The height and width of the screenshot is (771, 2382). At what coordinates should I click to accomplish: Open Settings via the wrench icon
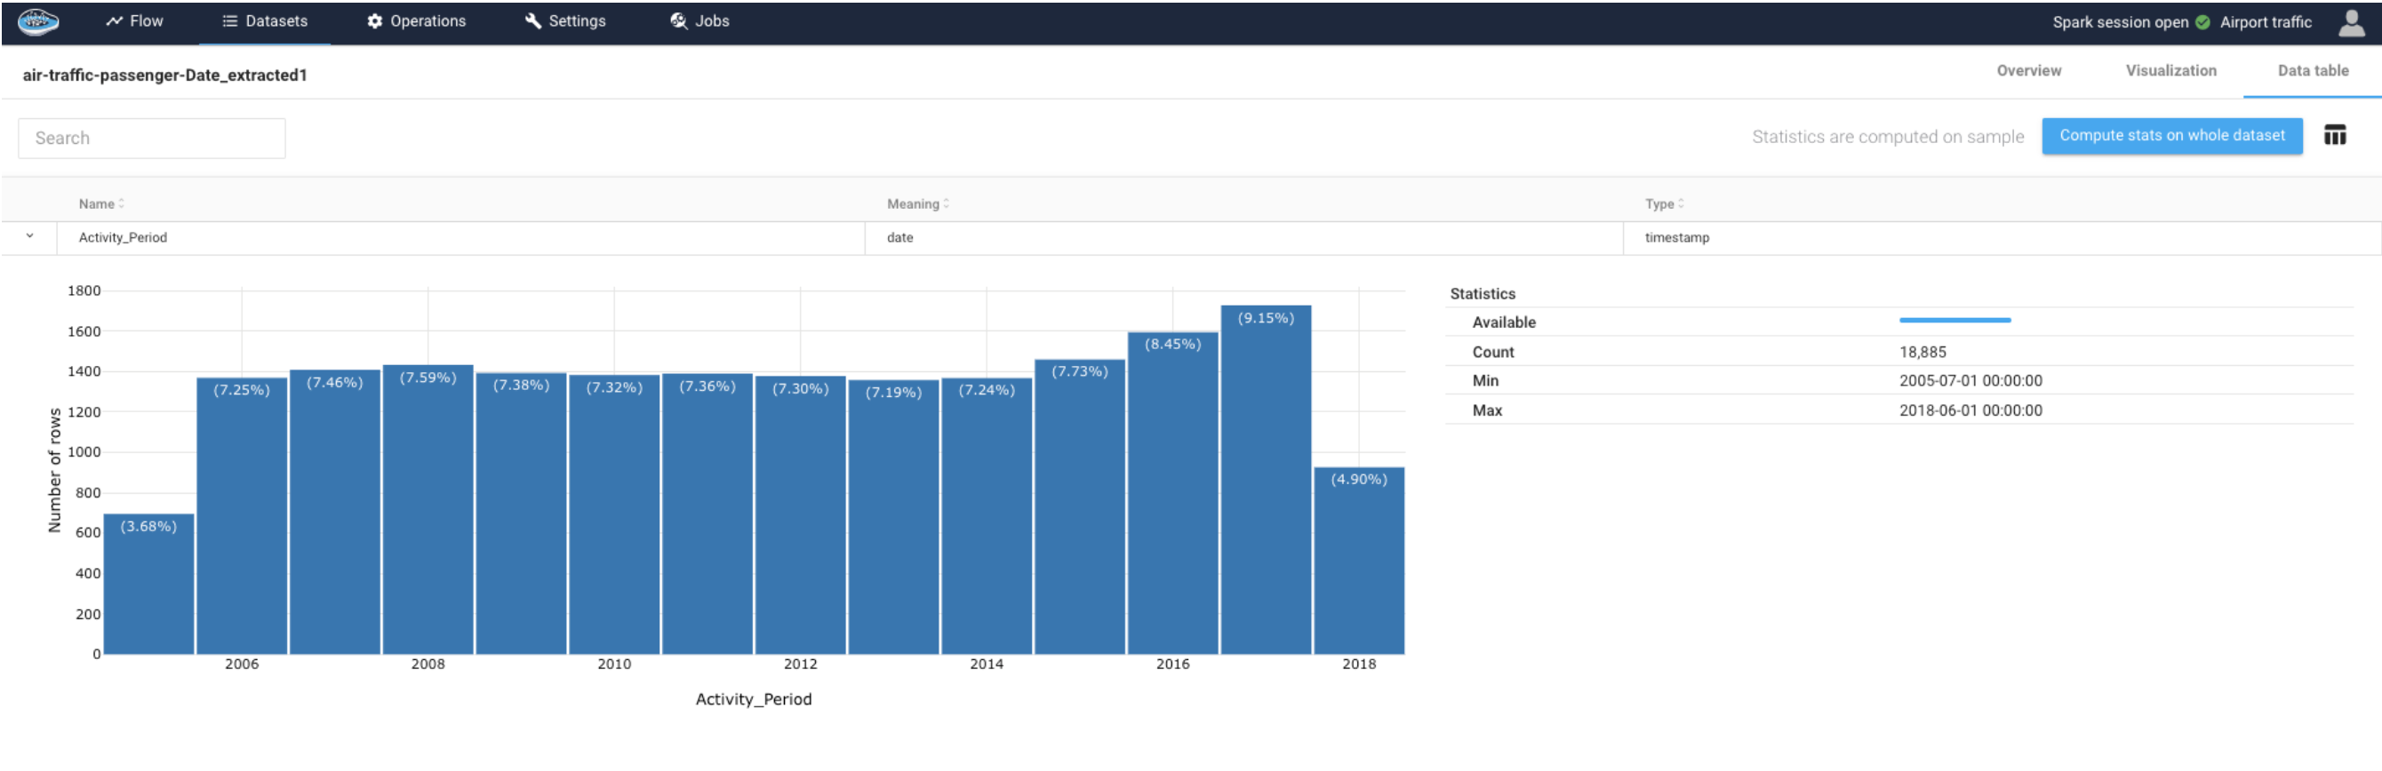(x=532, y=21)
